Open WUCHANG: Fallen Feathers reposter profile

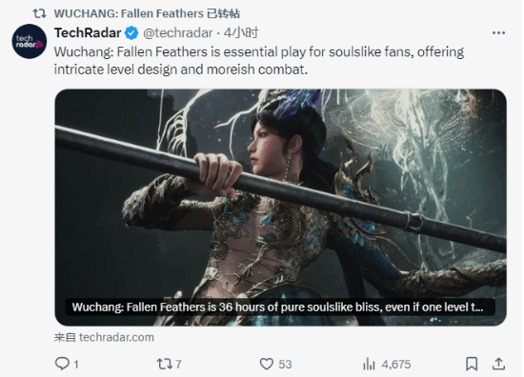(x=129, y=13)
